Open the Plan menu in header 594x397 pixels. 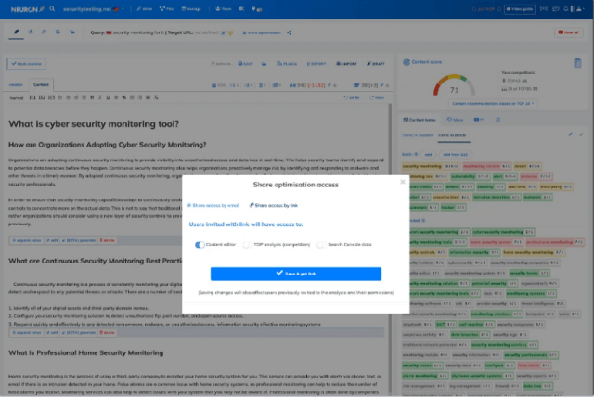pos(167,8)
